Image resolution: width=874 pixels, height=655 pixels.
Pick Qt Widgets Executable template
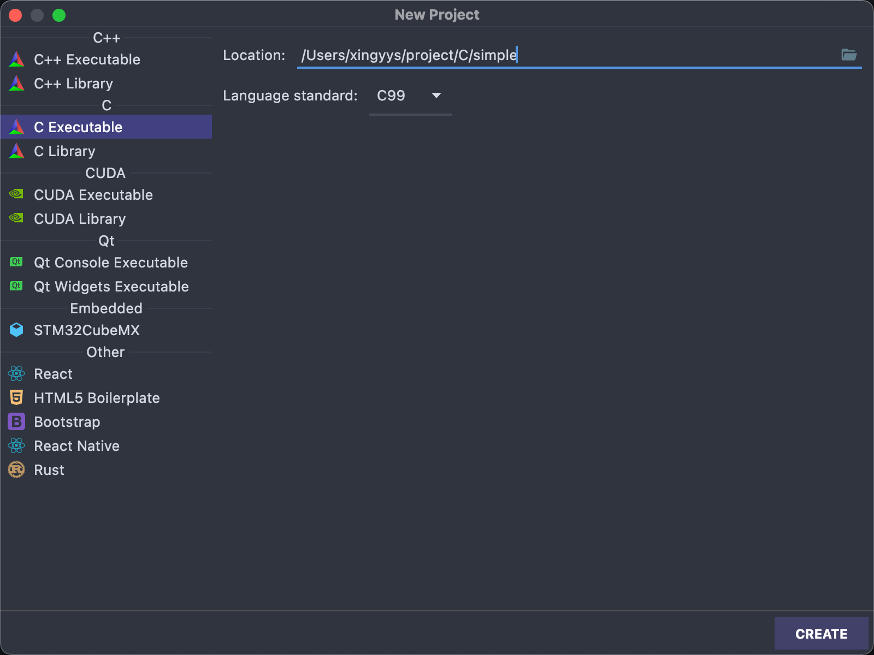pyautogui.click(x=107, y=286)
